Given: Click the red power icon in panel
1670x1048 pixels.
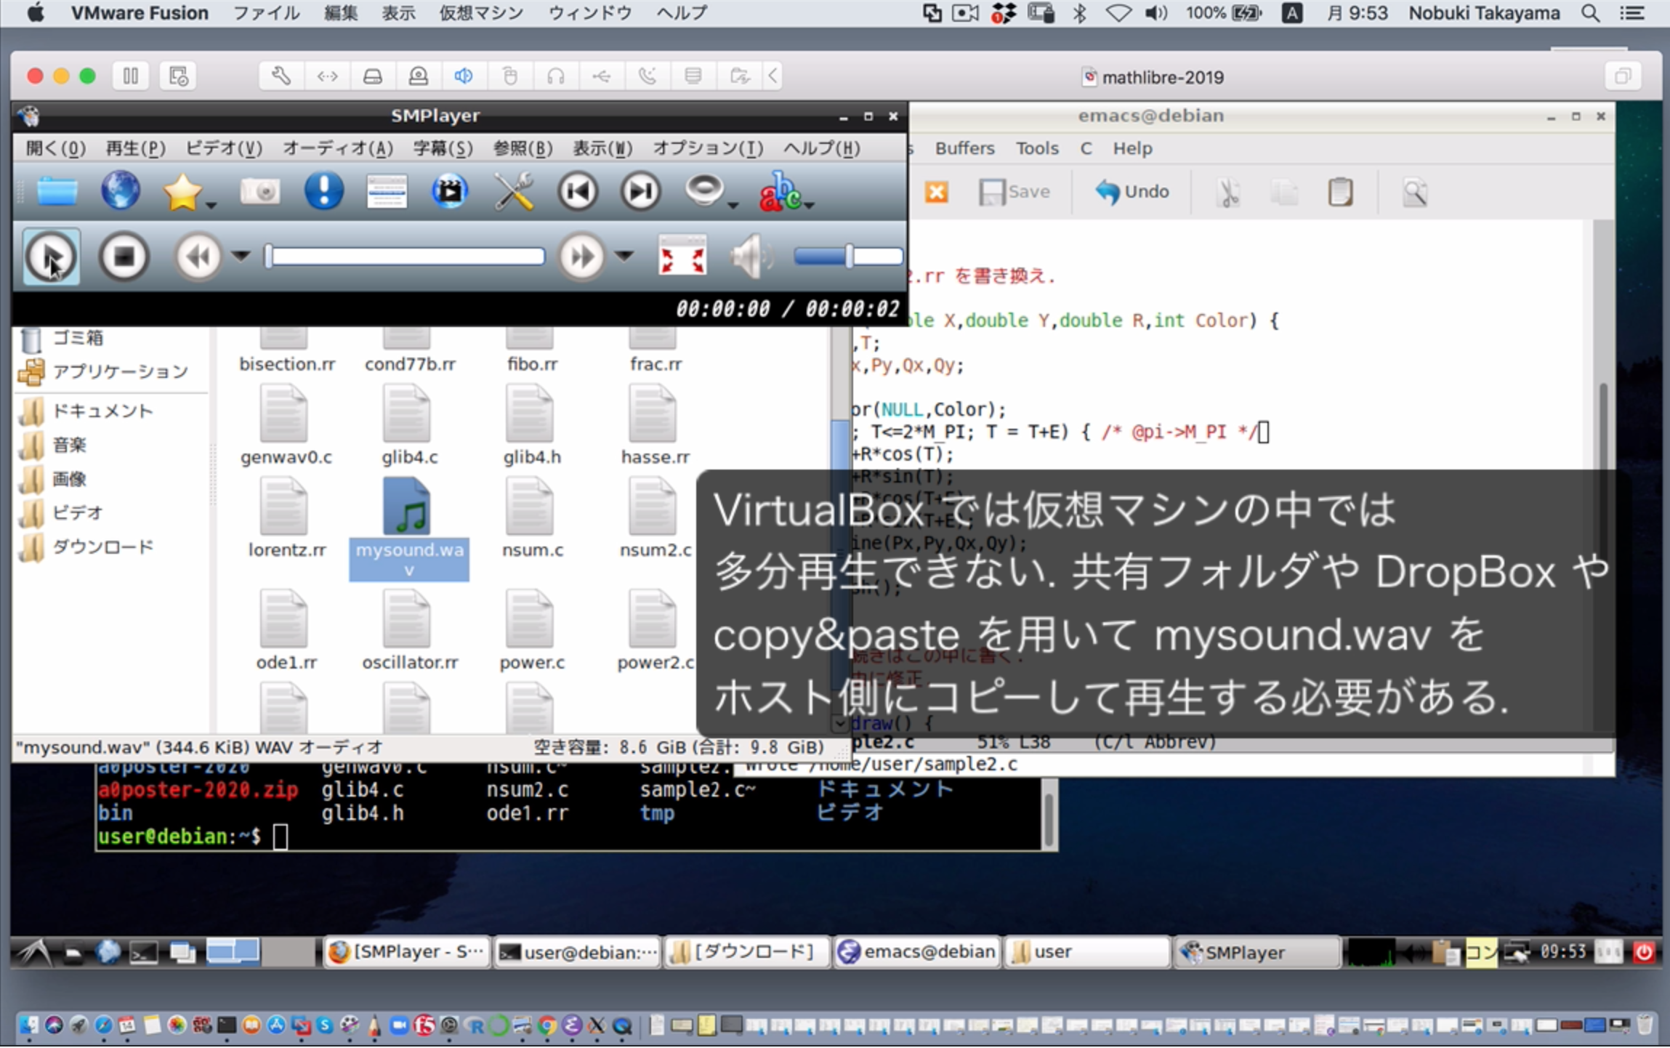Looking at the screenshot, I should [x=1644, y=952].
